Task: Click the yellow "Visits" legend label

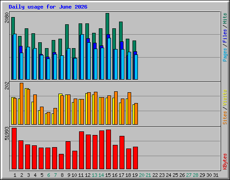Action: (x=225, y=98)
